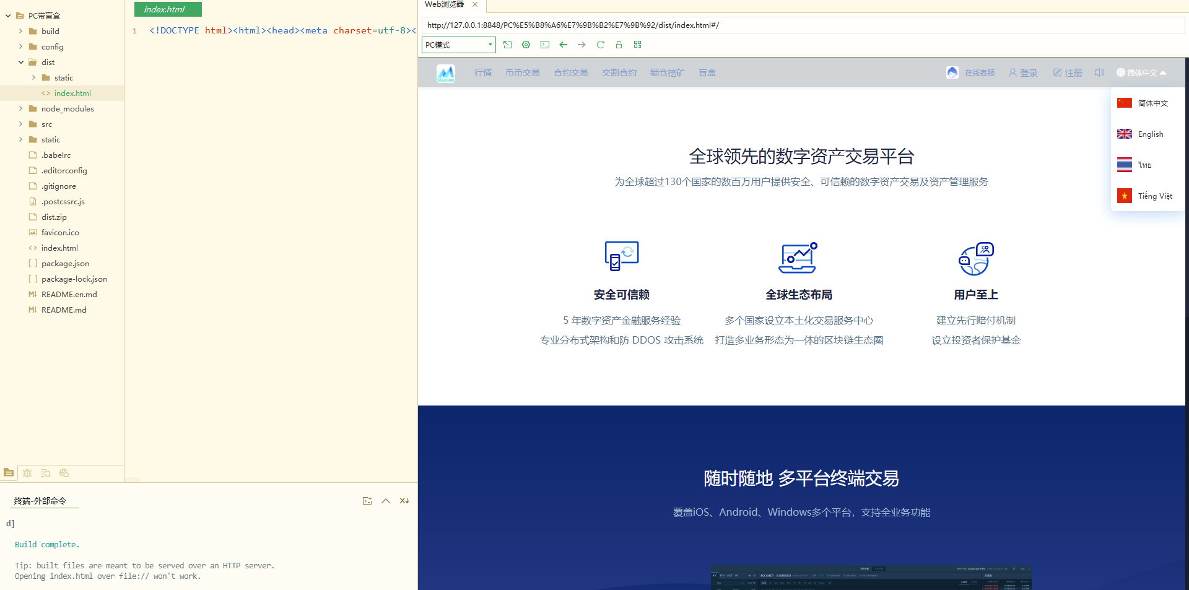Go back in the web browser

point(563,45)
